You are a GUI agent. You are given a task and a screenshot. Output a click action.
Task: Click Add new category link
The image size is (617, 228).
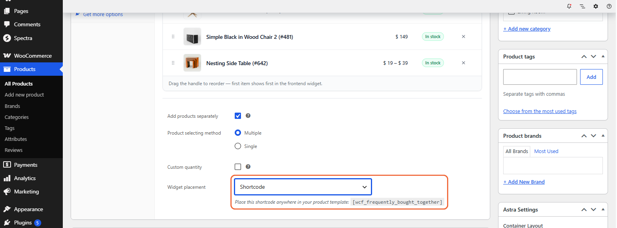pos(527,29)
